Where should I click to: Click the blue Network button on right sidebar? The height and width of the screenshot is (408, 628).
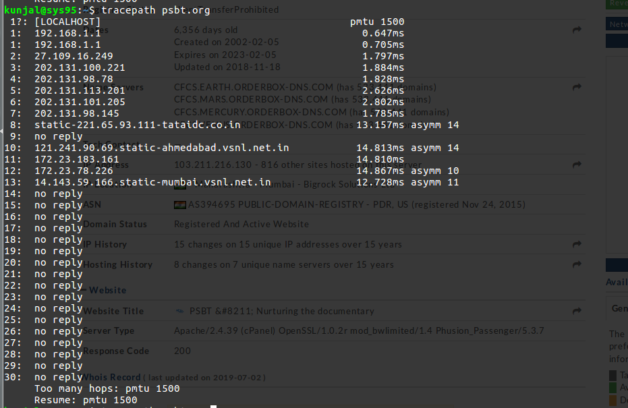coord(617,24)
